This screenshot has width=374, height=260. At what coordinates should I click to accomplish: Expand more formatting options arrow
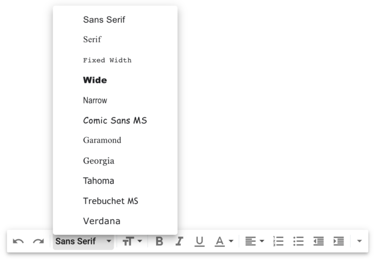tap(359, 241)
